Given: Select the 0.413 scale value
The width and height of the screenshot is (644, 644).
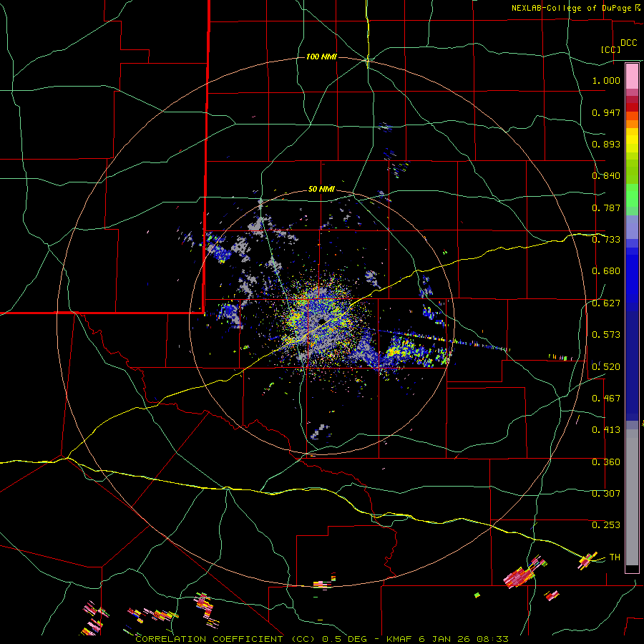Looking at the screenshot, I should tap(606, 430).
